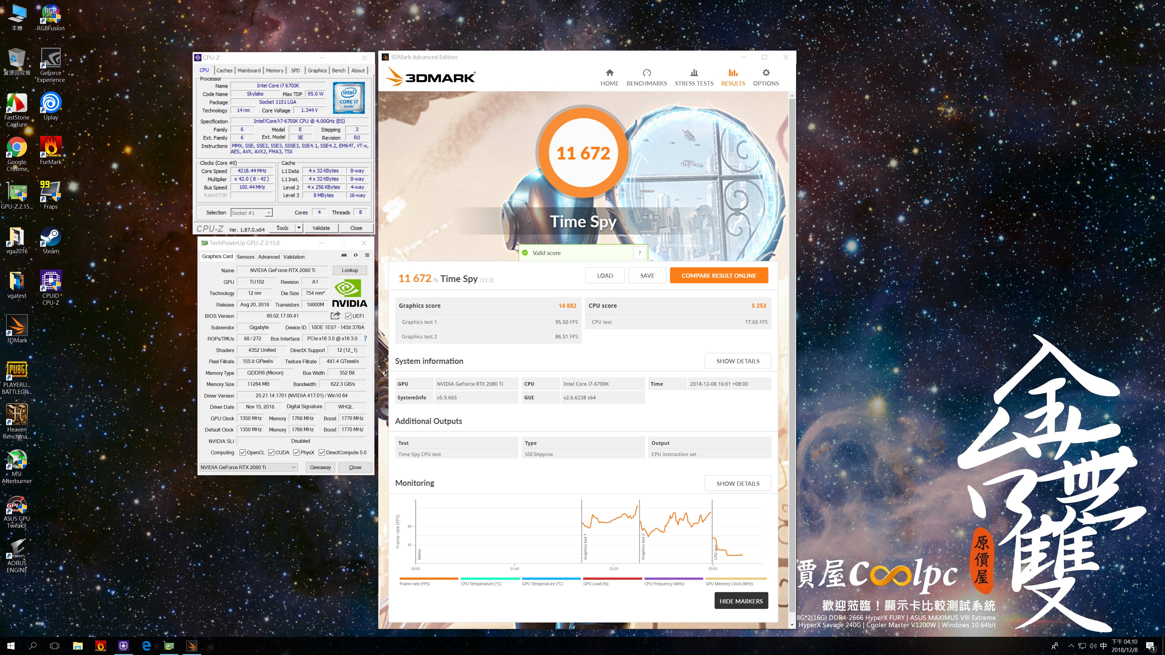The image size is (1165, 655).
Task: Open Bench tab in CPU-Z
Action: pos(338,71)
